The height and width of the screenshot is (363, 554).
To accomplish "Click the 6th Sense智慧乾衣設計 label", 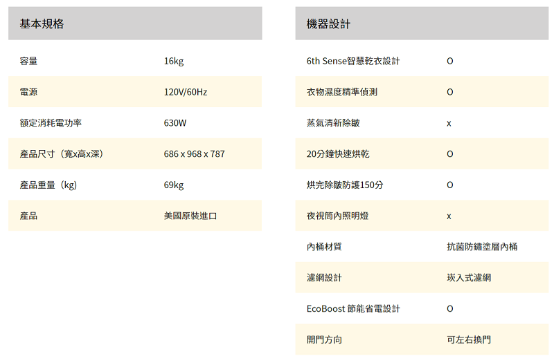I will point(353,62).
